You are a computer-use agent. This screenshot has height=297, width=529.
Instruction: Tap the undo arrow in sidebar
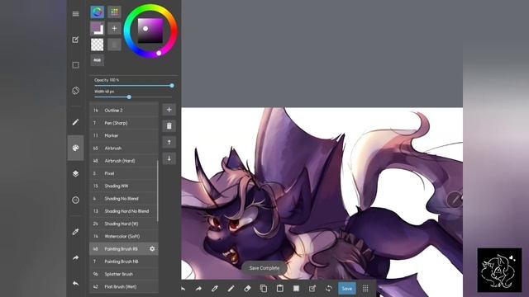pyautogui.click(x=75, y=284)
